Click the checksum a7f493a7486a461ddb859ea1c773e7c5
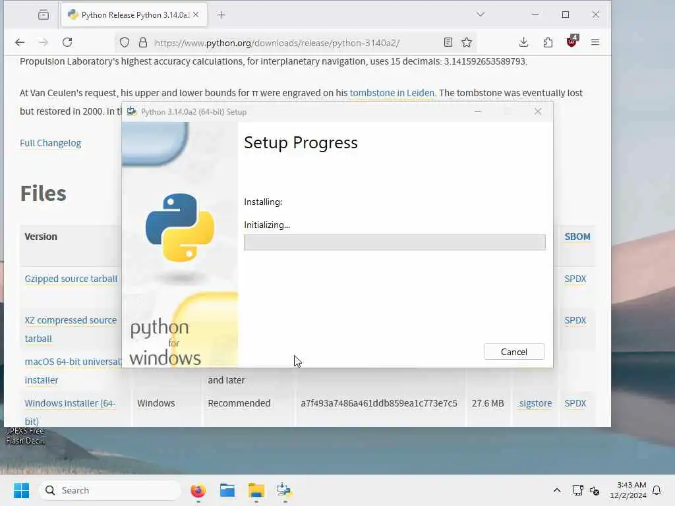675x506 pixels. pyautogui.click(x=379, y=403)
